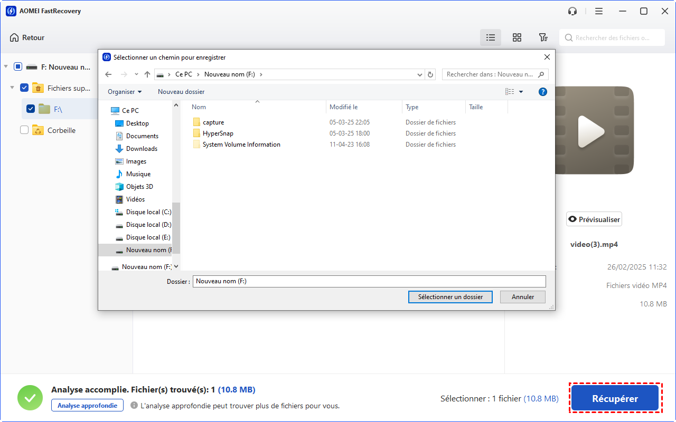Open the filter icon in toolbar

tap(543, 37)
